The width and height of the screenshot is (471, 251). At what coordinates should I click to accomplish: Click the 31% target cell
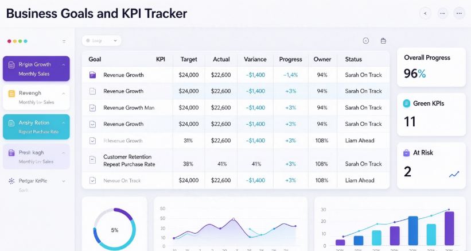(x=188, y=140)
